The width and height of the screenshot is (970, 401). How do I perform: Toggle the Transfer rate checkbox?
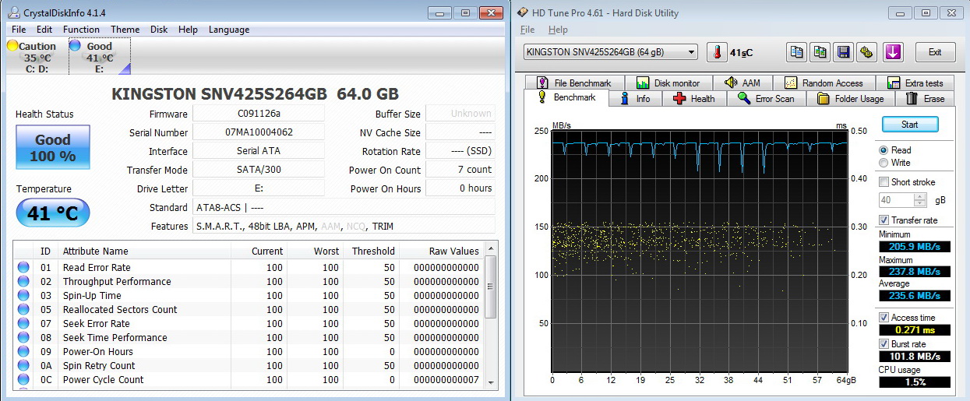[884, 220]
